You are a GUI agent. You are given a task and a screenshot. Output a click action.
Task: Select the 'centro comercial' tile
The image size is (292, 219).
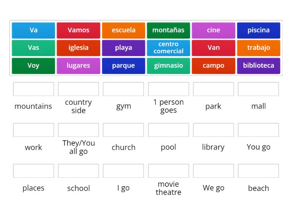[168, 48]
